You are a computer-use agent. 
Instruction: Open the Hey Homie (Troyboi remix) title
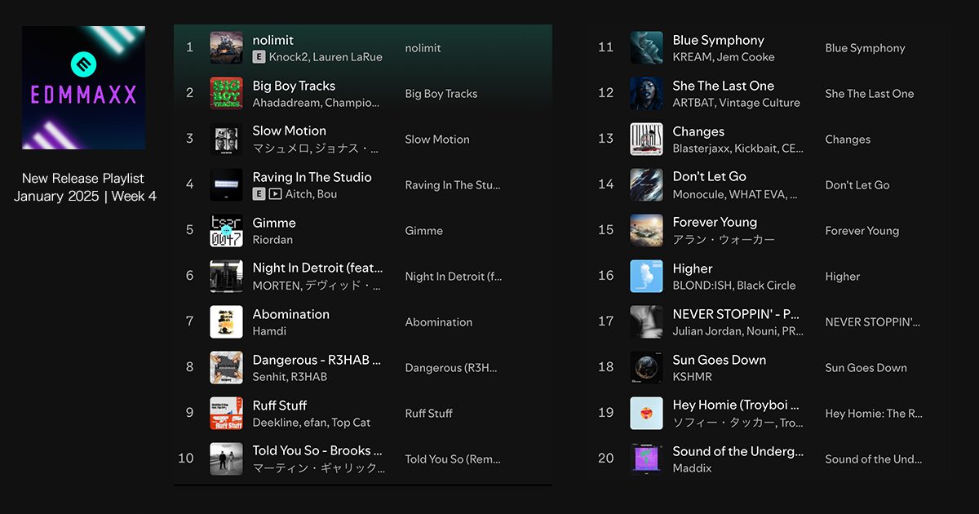click(x=736, y=405)
